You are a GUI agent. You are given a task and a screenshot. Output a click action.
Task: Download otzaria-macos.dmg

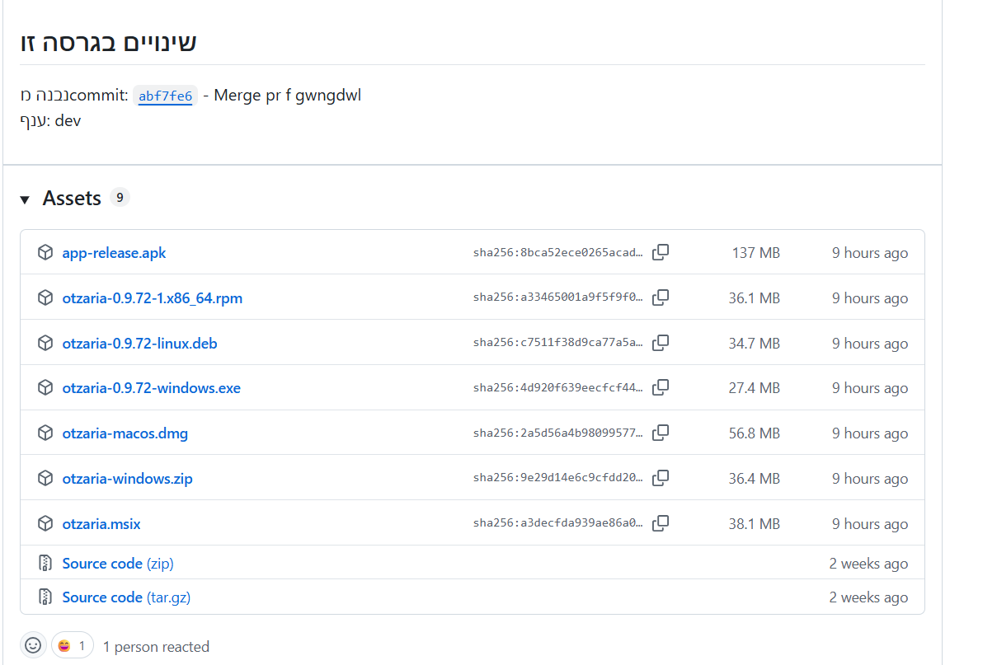pyautogui.click(x=125, y=433)
